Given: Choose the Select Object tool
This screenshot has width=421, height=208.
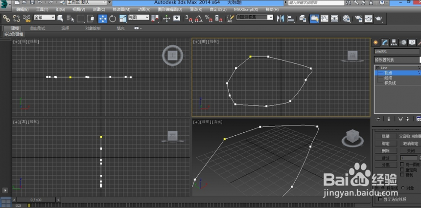Looking at the screenshot, I should [x=60, y=19].
